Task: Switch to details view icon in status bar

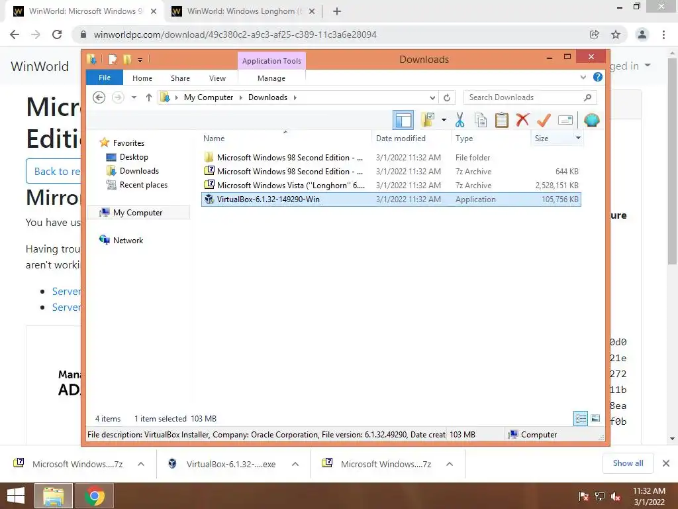Action: [581, 418]
